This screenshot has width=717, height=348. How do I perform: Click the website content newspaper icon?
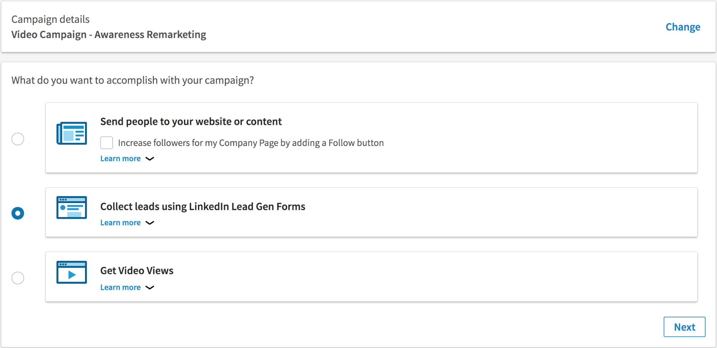tap(72, 133)
